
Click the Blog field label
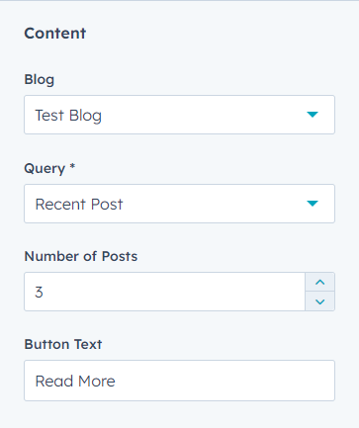pos(40,80)
